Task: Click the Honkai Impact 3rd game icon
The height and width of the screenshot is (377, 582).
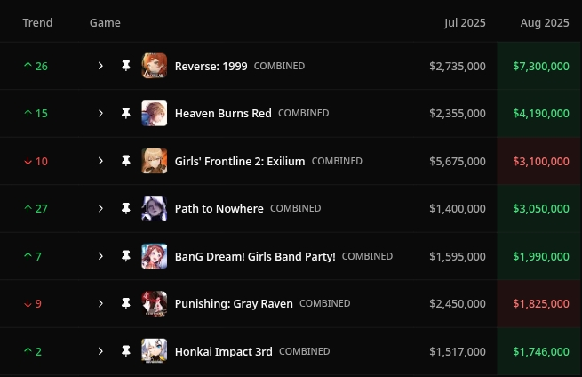Action: 154,351
